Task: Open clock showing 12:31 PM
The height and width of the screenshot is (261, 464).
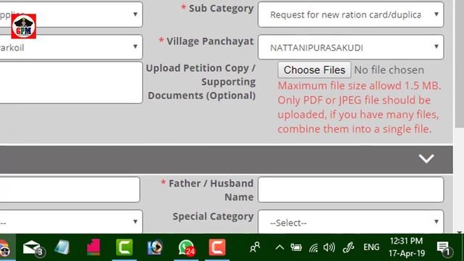Action: 407,247
